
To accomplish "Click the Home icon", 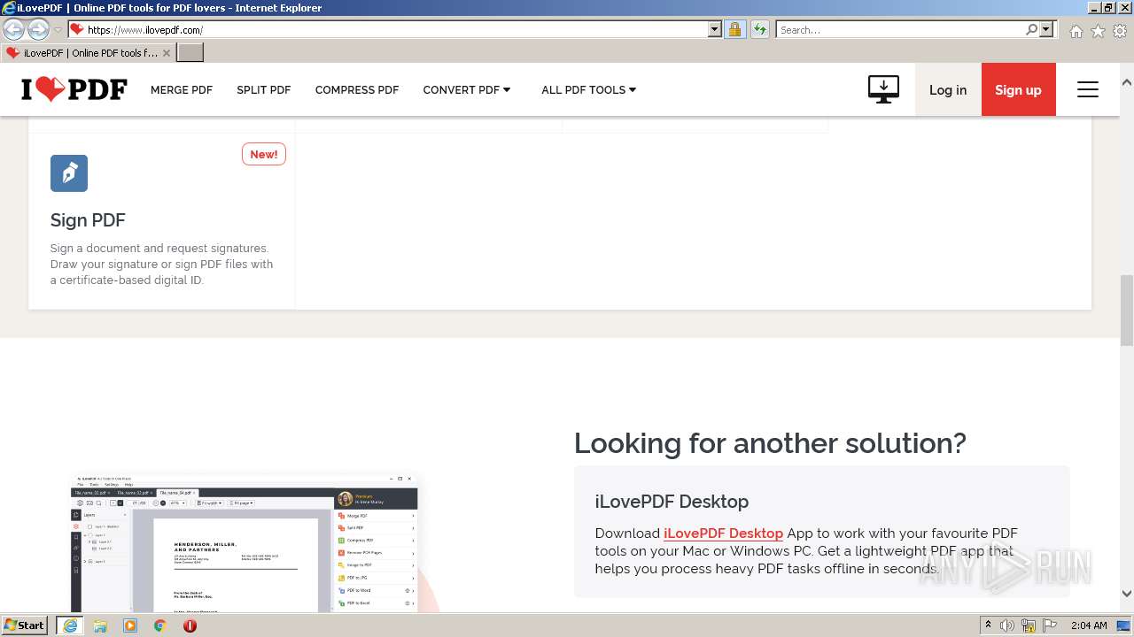I will (x=1076, y=31).
